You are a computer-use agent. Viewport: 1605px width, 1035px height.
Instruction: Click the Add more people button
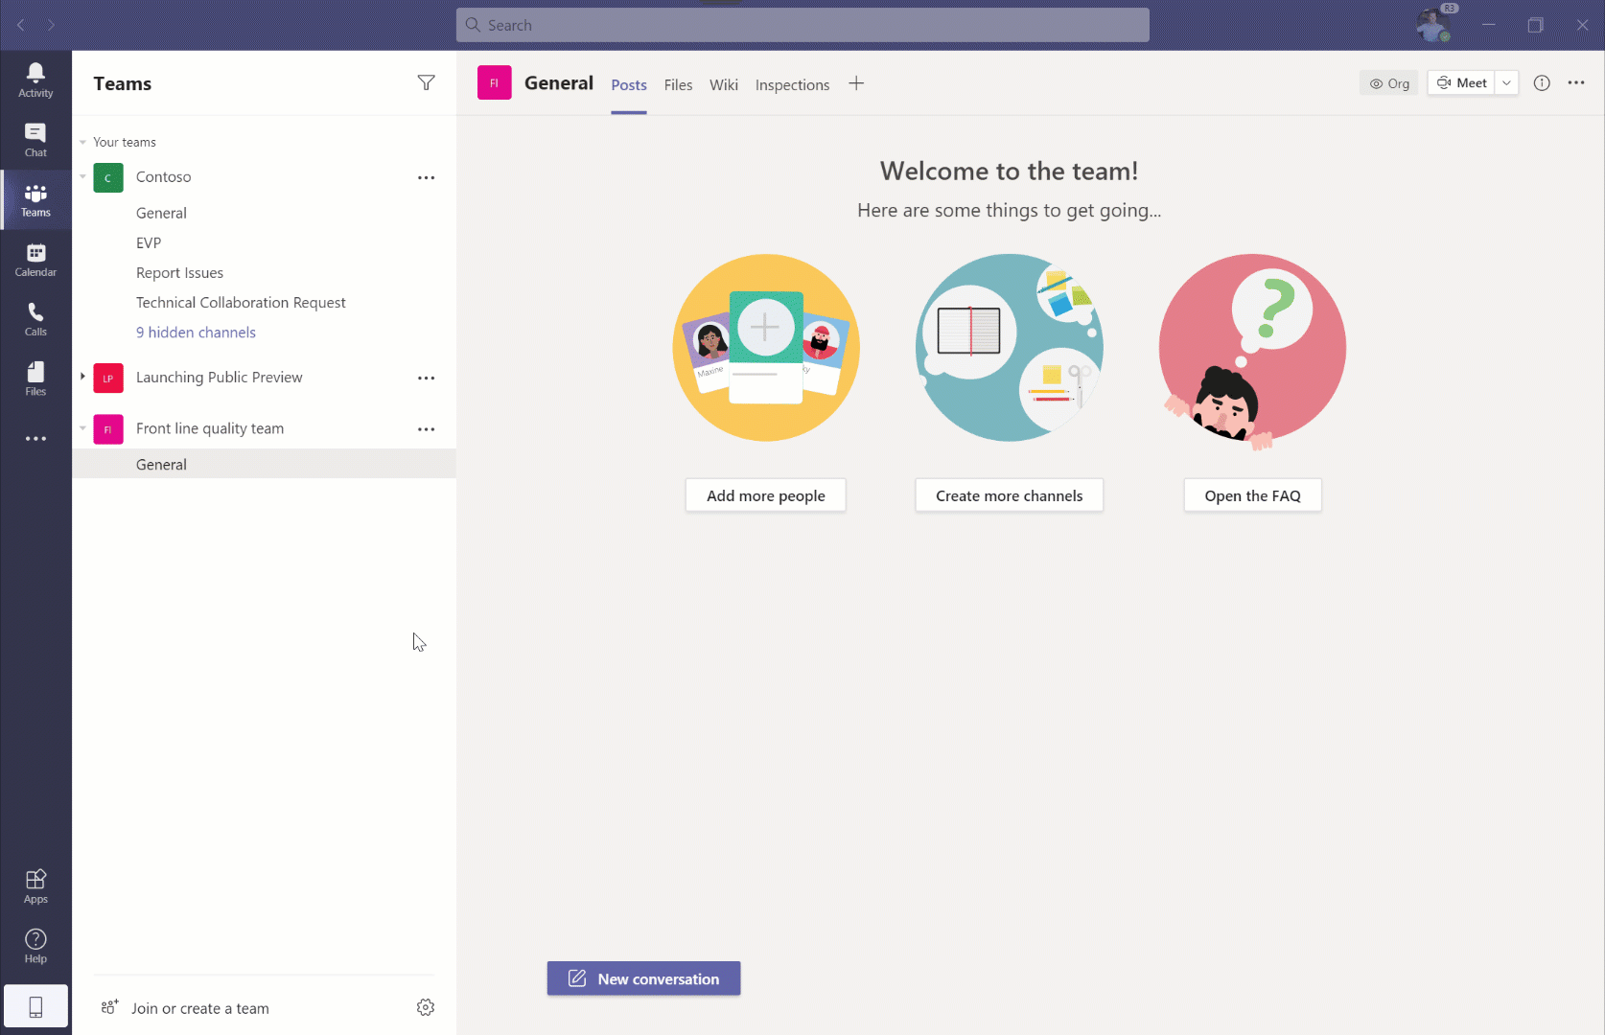[765, 495]
